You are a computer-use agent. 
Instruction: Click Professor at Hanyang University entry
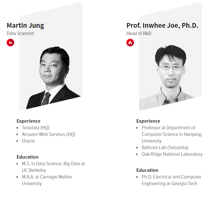tap(171, 134)
